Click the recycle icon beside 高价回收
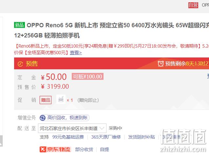The height and width of the screenshot is (155, 209). (43, 118)
